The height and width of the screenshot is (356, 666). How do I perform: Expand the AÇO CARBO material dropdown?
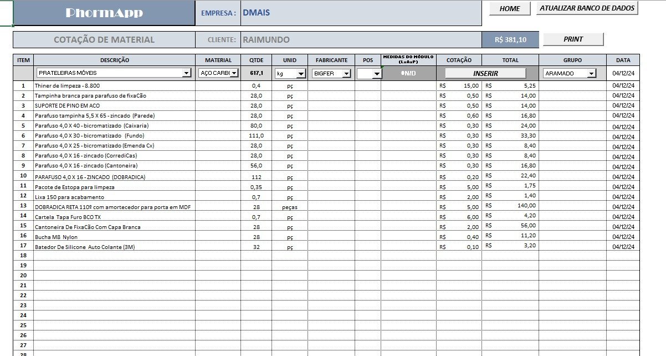click(234, 73)
